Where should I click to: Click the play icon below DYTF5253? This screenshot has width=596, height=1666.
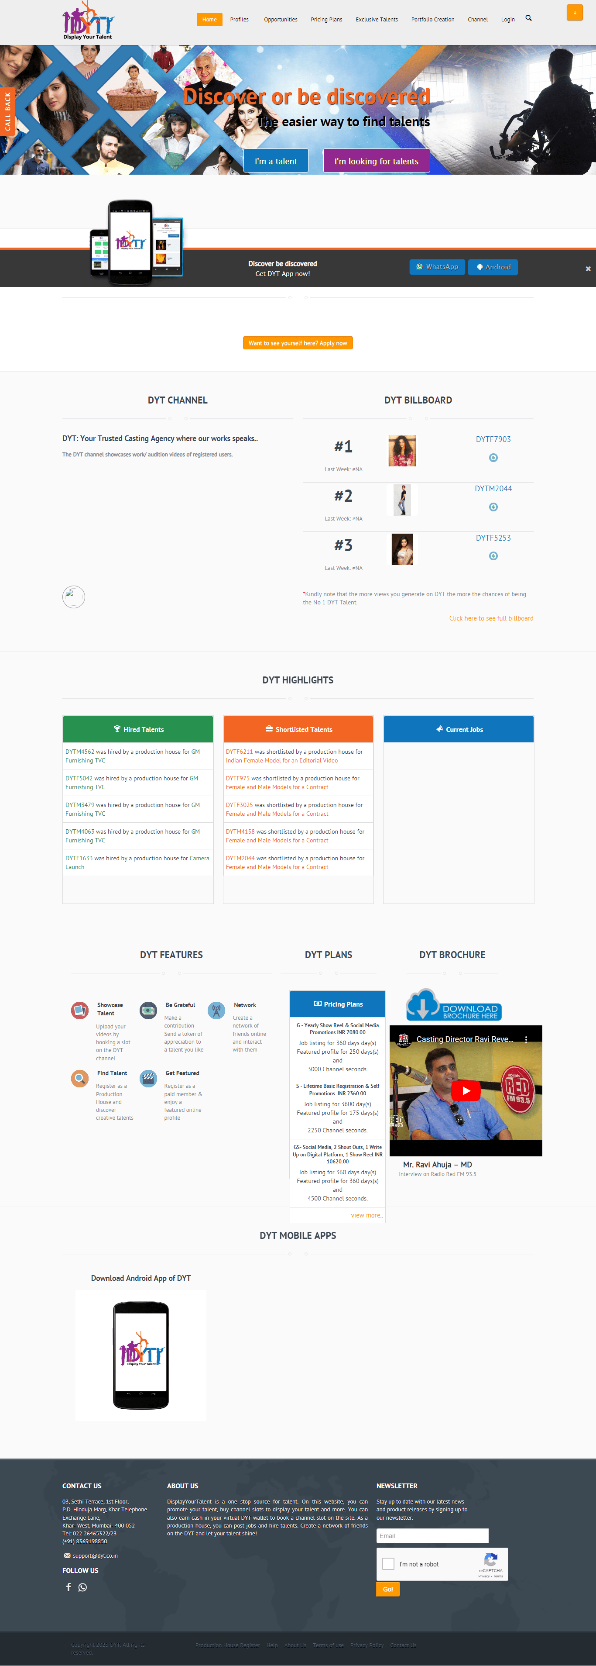pyautogui.click(x=493, y=556)
